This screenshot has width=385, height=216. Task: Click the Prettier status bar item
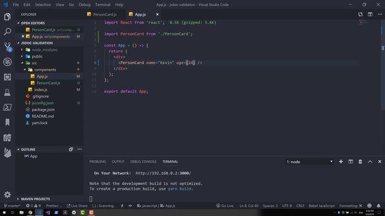[x=54, y=206]
